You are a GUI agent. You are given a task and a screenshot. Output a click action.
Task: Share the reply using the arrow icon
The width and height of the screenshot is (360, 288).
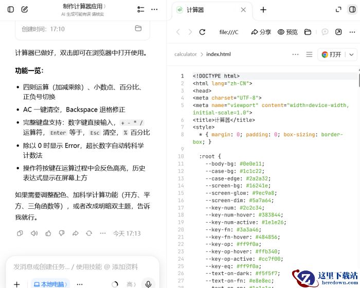click(75, 233)
